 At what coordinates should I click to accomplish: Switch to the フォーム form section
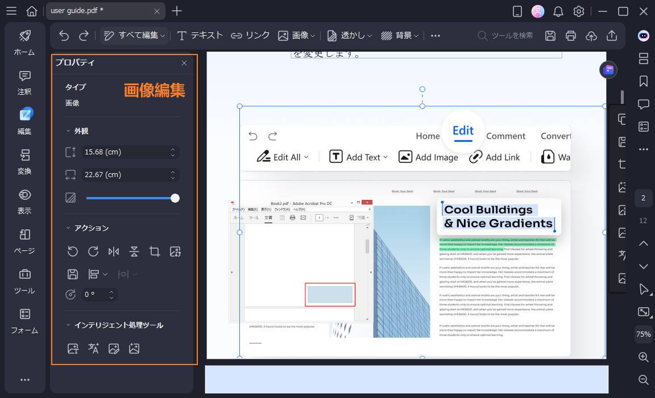point(24,321)
